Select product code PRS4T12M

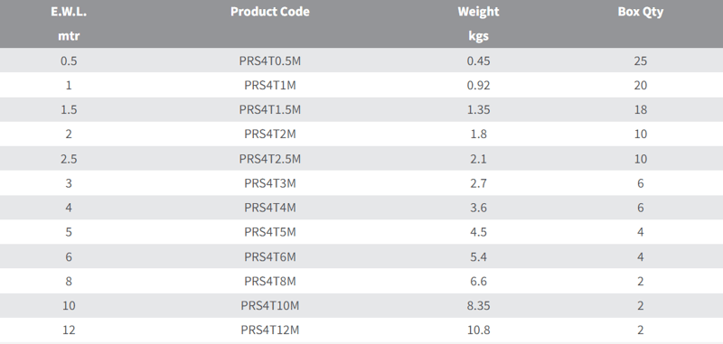pyautogui.click(x=269, y=330)
